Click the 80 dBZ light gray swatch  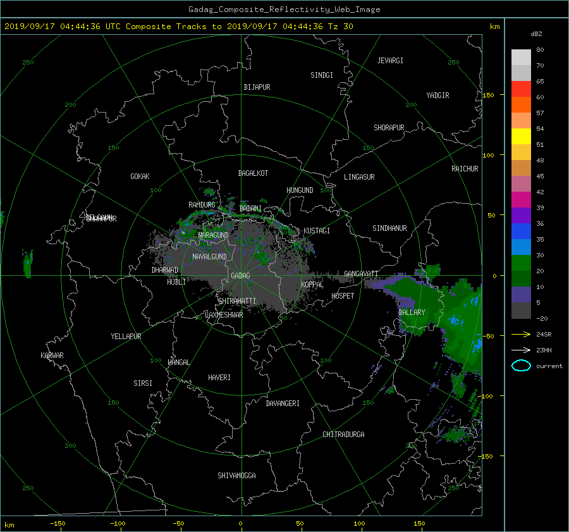pos(521,58)
